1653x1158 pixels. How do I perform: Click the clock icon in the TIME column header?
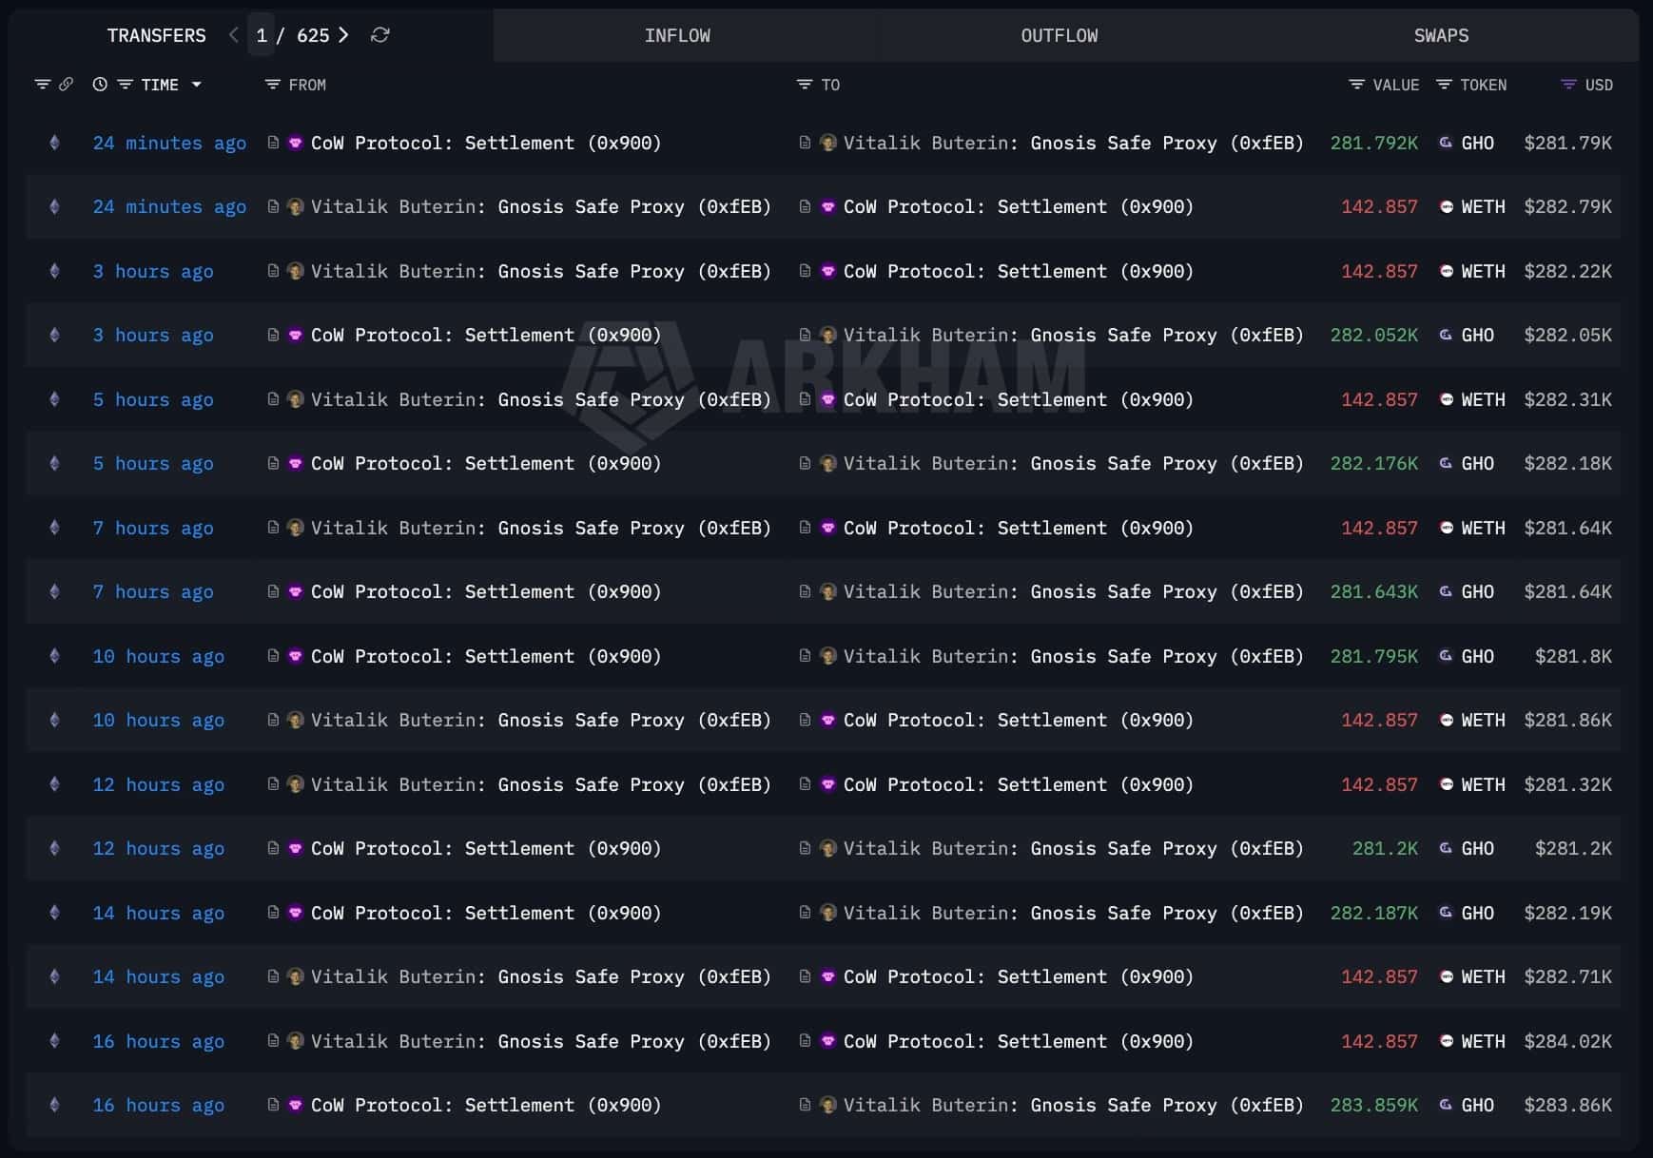(x=100, y=85)
